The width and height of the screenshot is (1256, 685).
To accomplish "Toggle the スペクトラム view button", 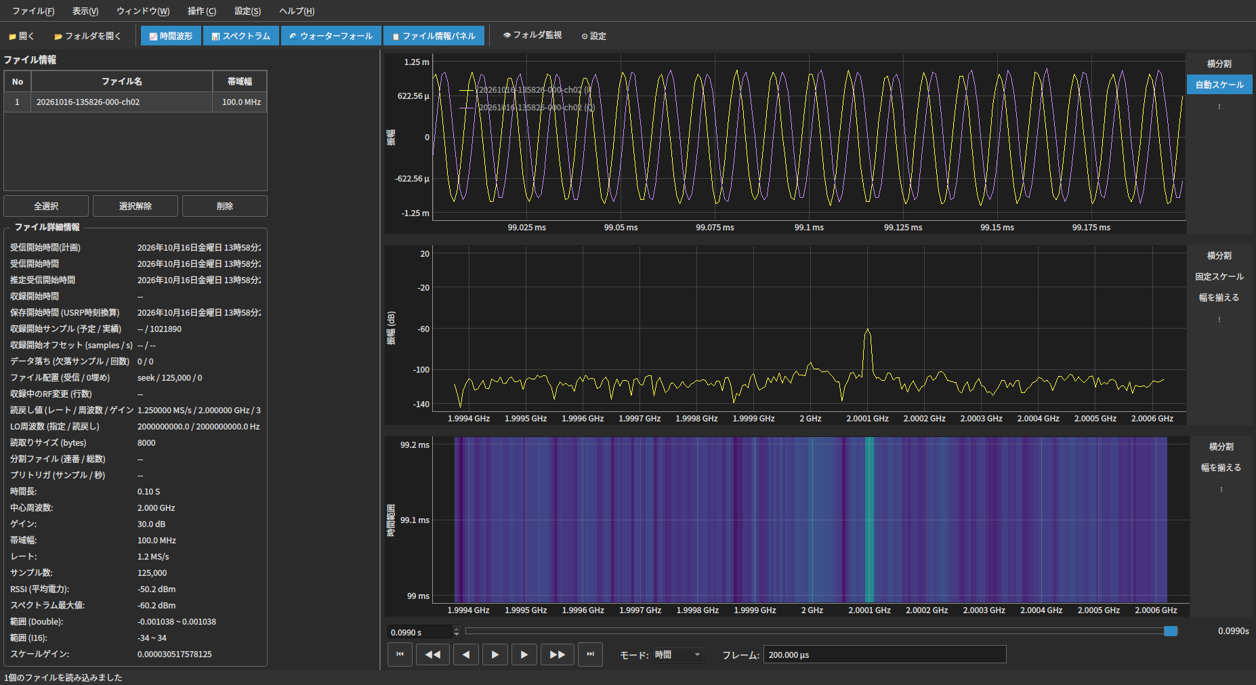I will (241, 36).
